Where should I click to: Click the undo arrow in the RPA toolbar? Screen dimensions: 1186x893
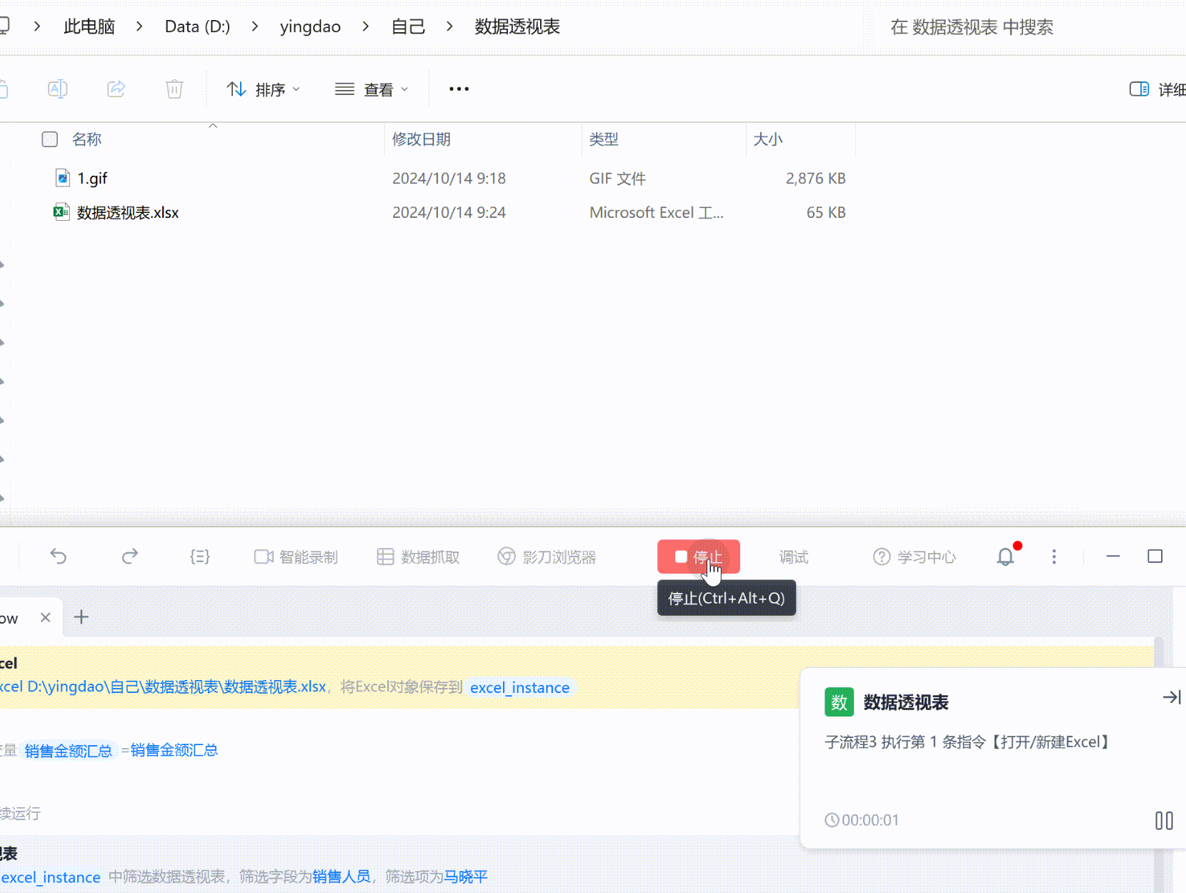point(58,557)
